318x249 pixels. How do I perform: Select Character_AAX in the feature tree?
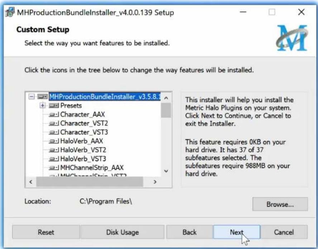[82, 114]
